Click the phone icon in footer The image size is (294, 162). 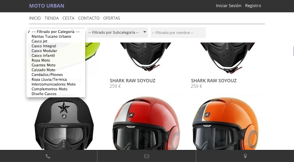click(x=48, y=156)
